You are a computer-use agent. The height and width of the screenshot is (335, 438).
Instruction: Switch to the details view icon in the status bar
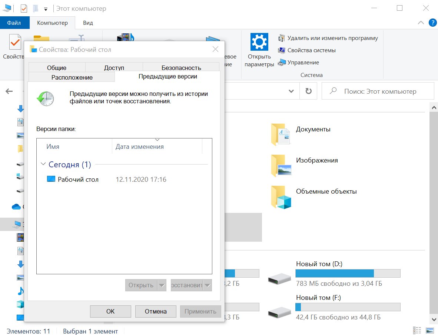417,330
